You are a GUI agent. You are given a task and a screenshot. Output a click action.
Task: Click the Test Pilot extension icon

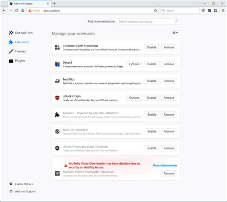(x=57, y=81)
